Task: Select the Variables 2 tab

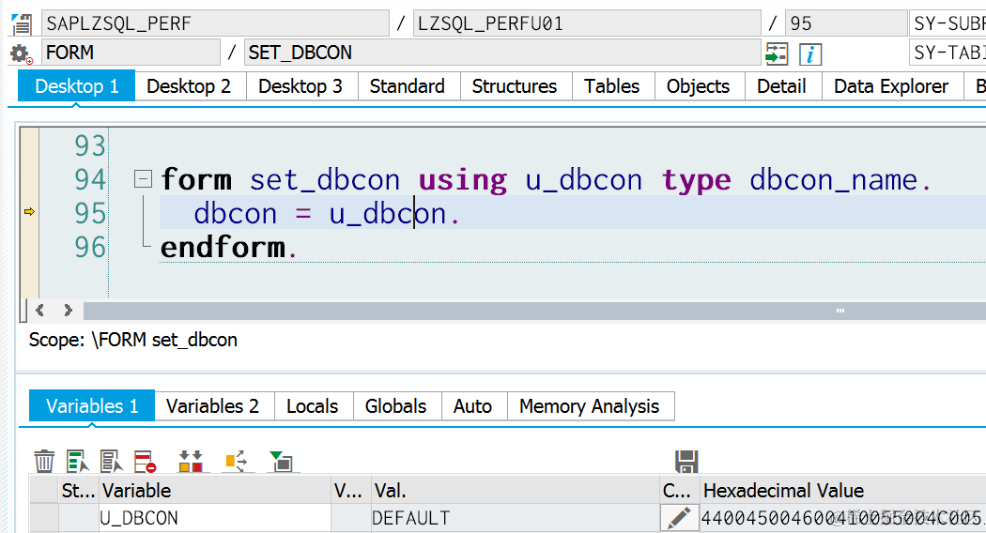Action: click(212, 406)
